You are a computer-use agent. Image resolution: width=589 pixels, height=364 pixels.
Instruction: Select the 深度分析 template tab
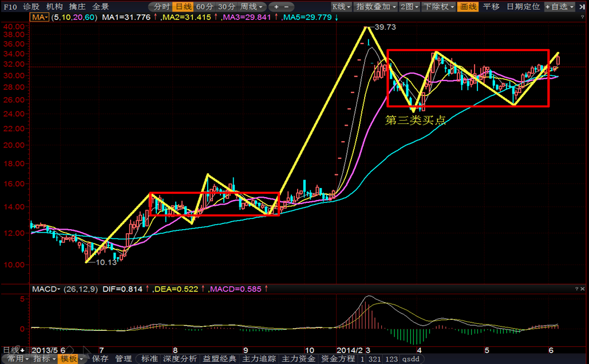click(x=180, y=359)
